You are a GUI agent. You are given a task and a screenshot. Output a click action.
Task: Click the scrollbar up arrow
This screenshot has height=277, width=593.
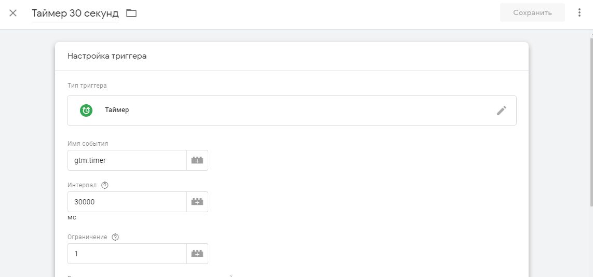tap(590, 33)
